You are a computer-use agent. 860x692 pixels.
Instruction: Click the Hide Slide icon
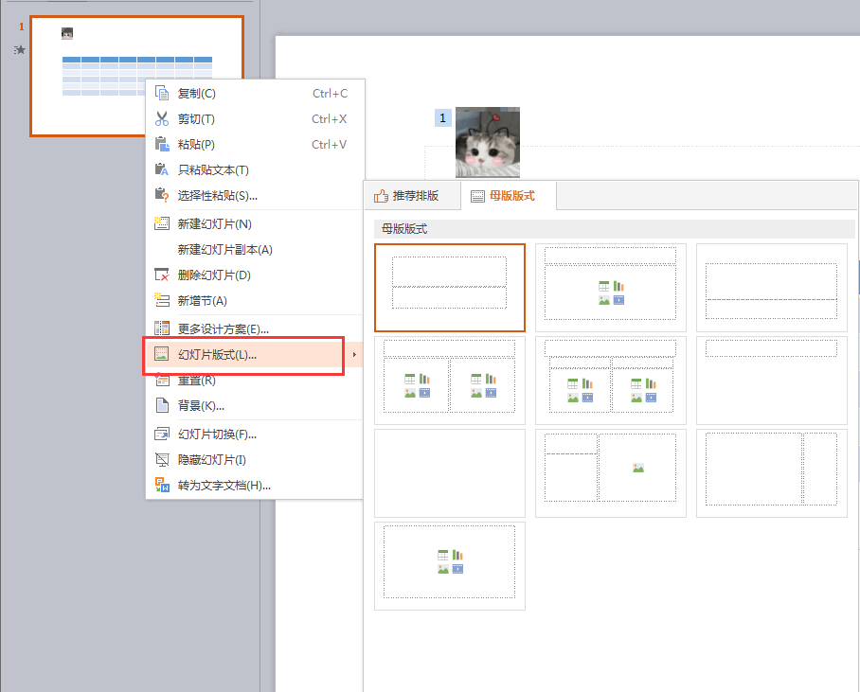click(162, 459)
